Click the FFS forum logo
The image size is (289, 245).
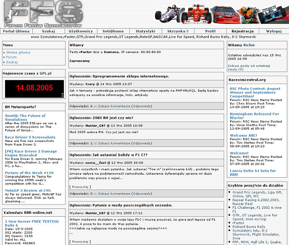point(43,14)
